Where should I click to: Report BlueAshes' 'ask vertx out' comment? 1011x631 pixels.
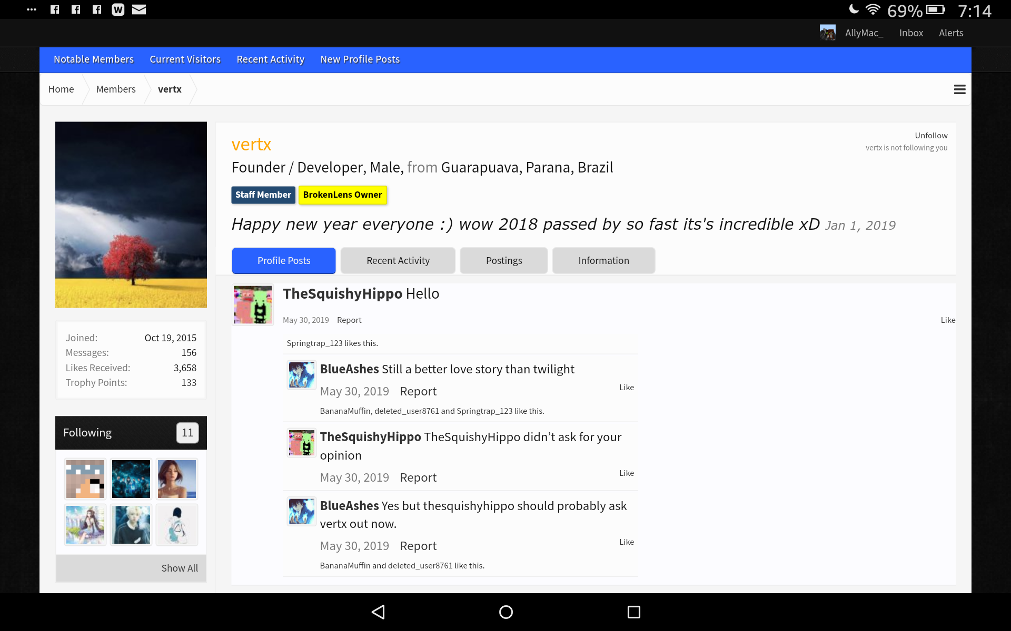tap(418, 546)
